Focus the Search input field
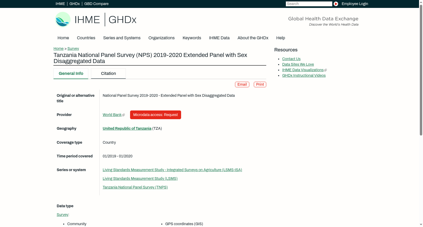This screenshot has width=423, height=227. pyautogui.click(x=309, y=4)
